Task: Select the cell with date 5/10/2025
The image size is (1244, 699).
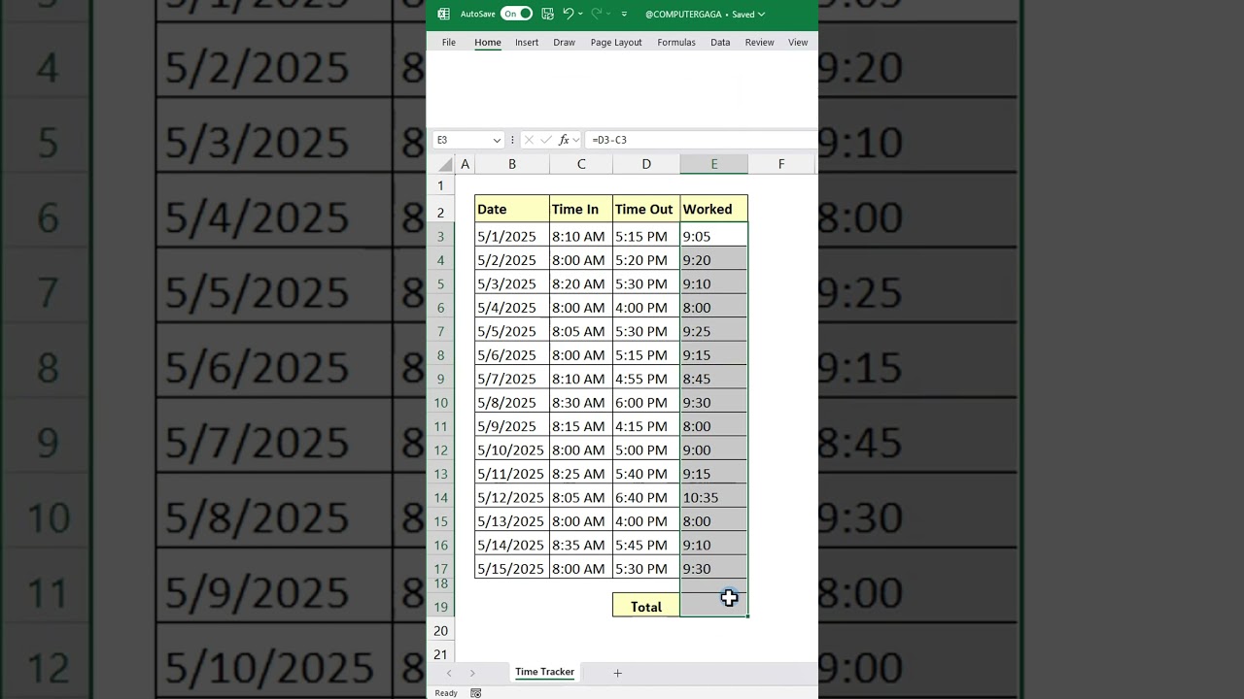Action: coord(512,450)
